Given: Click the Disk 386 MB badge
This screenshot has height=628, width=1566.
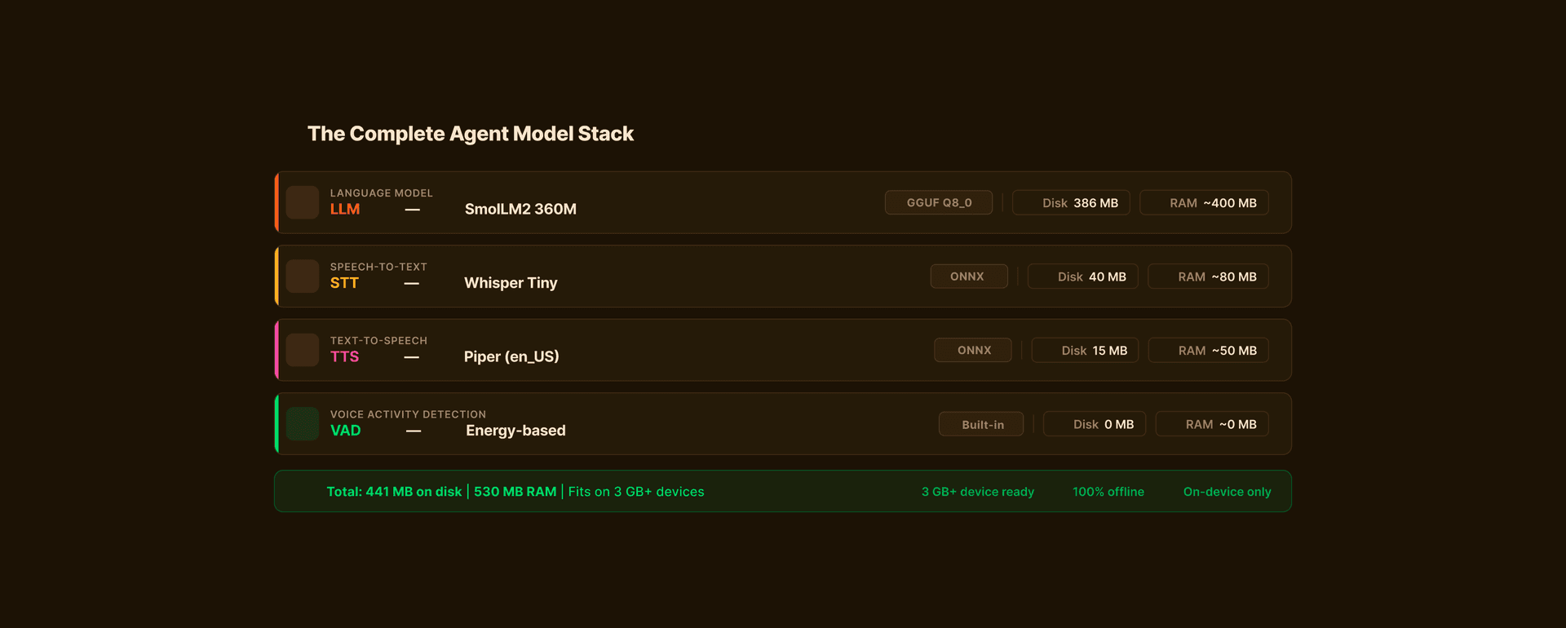Looking at the screenshot, I should [x=1071, y=202].
